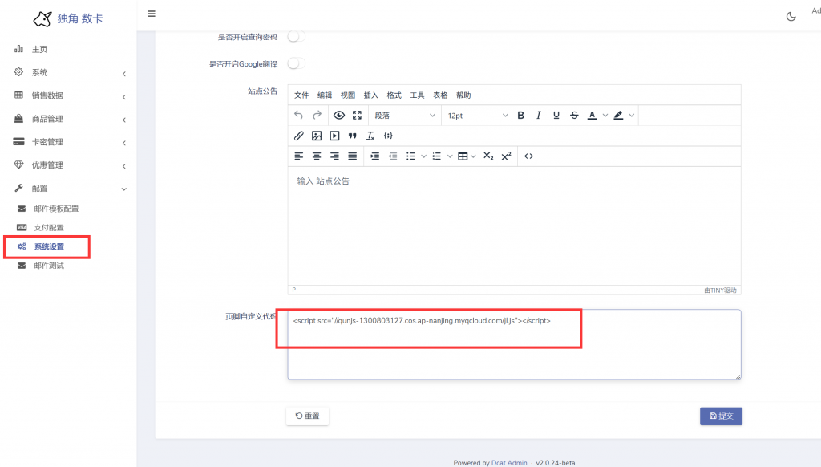This screenshot has height=467, width=821.
Task: Decrease paragraph indent
Action: click(393, 156)
